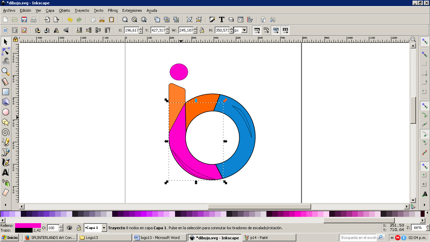This screenshot has height=242, width=430.
Task: Select the Eraser tool
Action: pyautogui.click(x=5, y=193)
